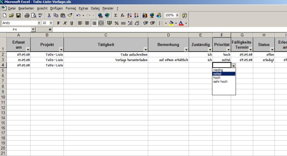287x156 pixels.
Task: Open the Chart Wizard icon
Action: point(145,15)
